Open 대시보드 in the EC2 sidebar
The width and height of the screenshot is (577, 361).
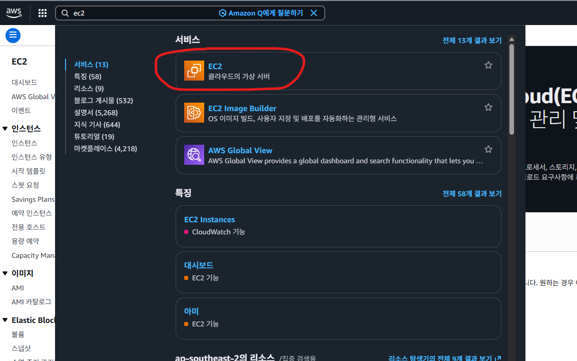click(25, 83)
